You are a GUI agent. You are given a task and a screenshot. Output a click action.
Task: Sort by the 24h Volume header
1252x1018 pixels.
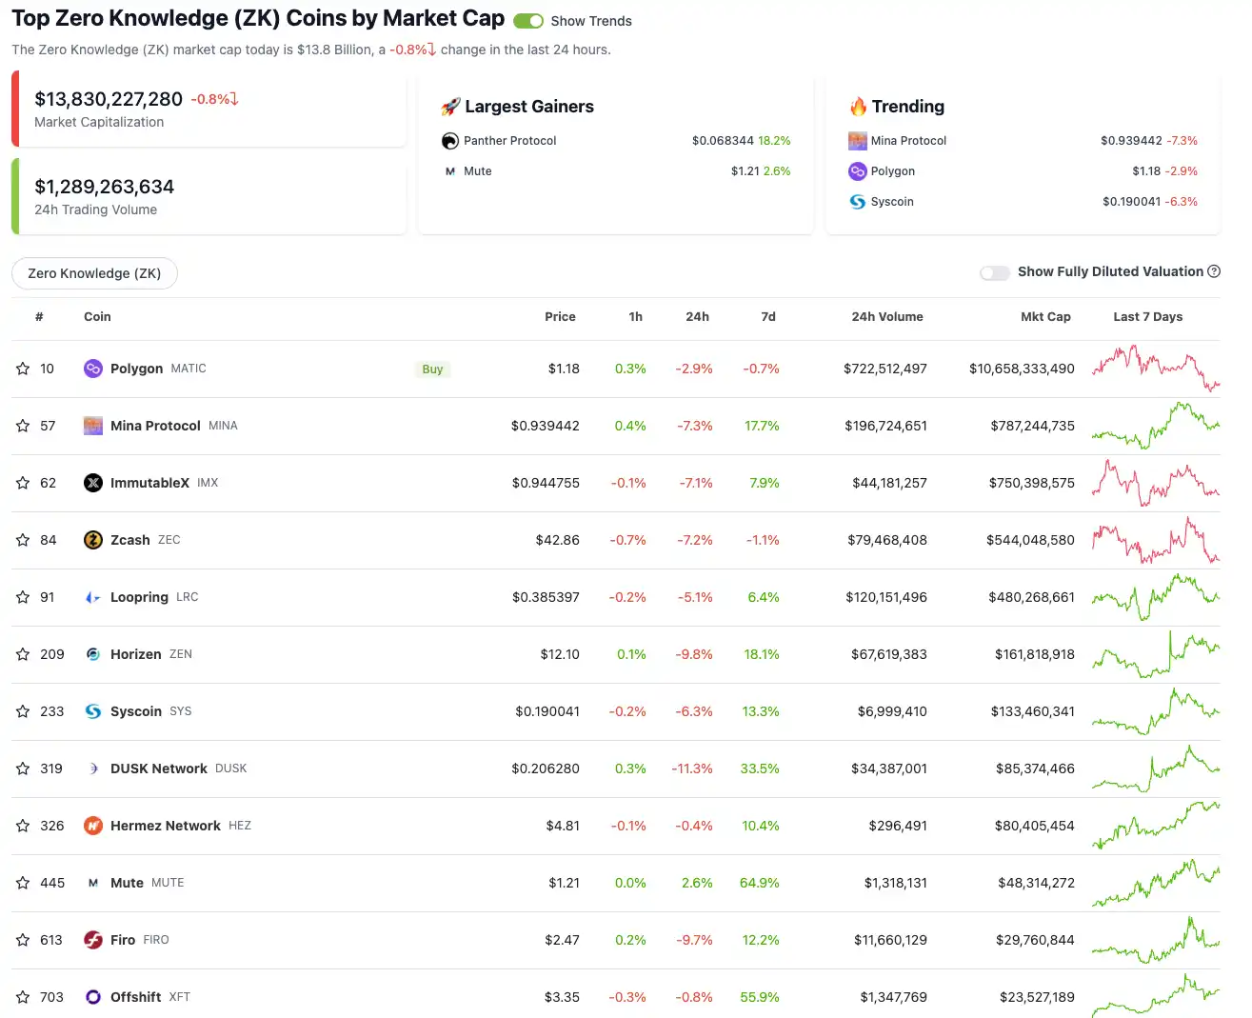pyautogui.click(x=887, y=317)
